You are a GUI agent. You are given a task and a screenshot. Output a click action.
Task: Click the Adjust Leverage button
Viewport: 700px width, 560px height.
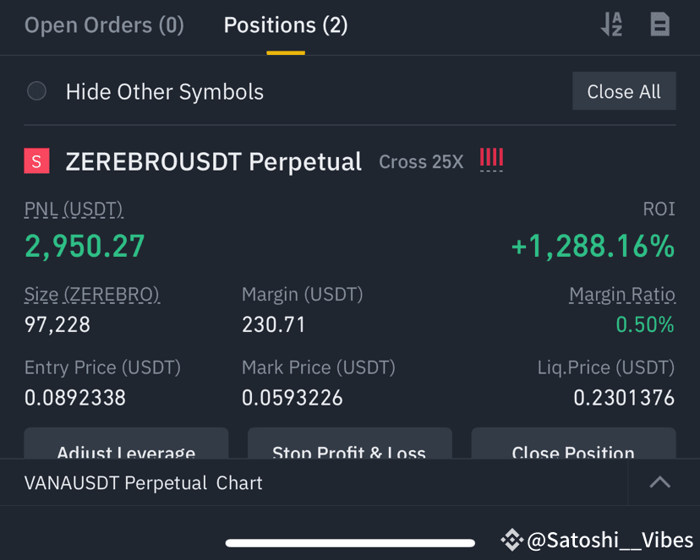[126, 443]
